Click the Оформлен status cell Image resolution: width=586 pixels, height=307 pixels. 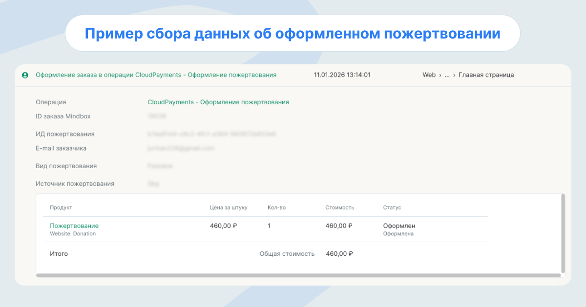[x=399, y=226]
